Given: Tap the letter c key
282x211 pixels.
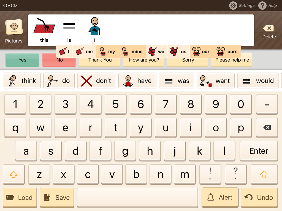Looking at the screenshot, I should tap(88, 174).
